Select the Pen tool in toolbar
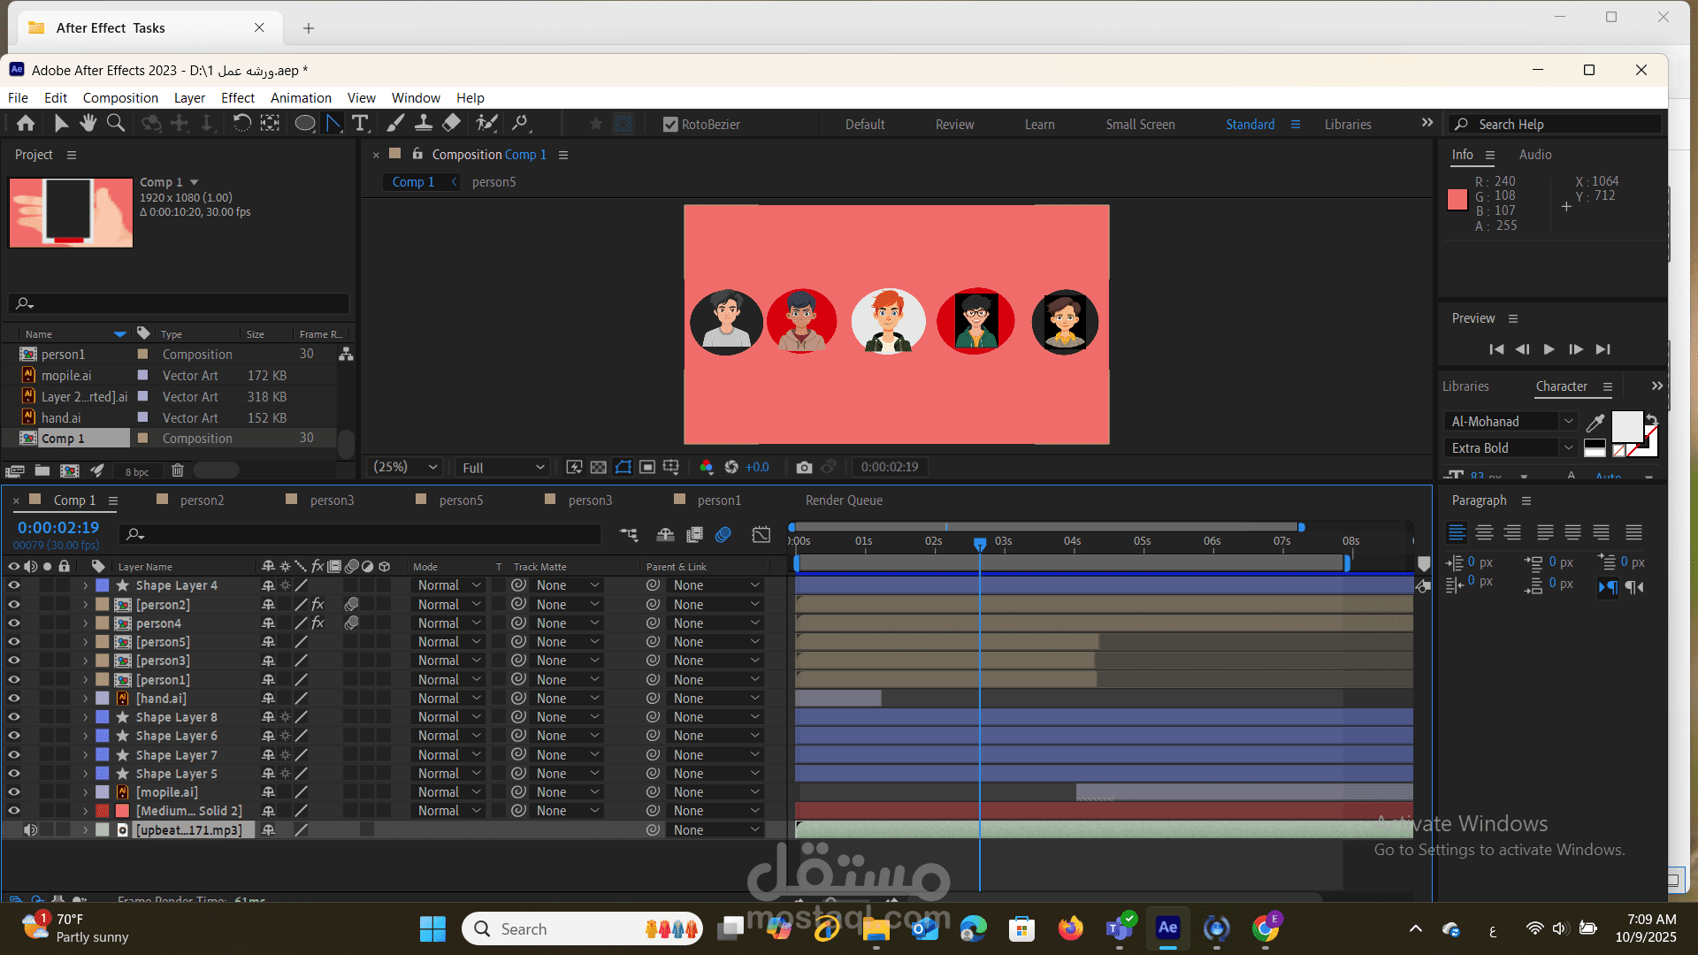The height and width of the screenshot is (955, 1698). coord(333,124)
